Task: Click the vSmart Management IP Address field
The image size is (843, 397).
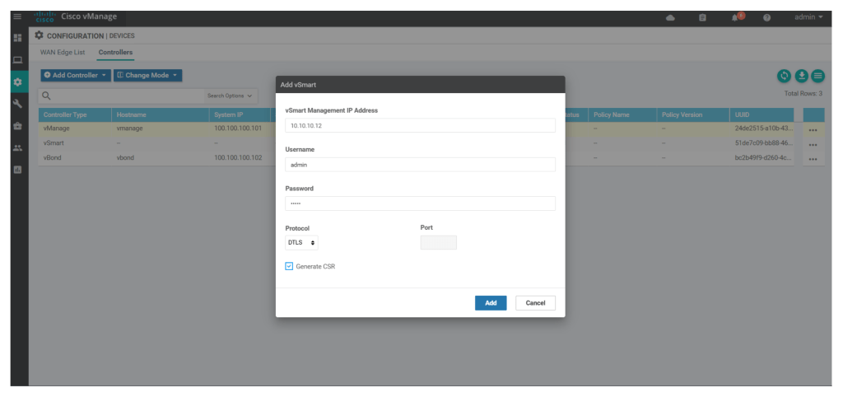Action: coord(420,125)
